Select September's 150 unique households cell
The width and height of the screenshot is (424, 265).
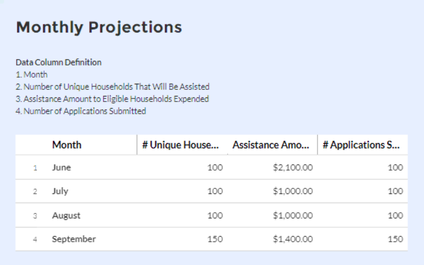(215, 239)
